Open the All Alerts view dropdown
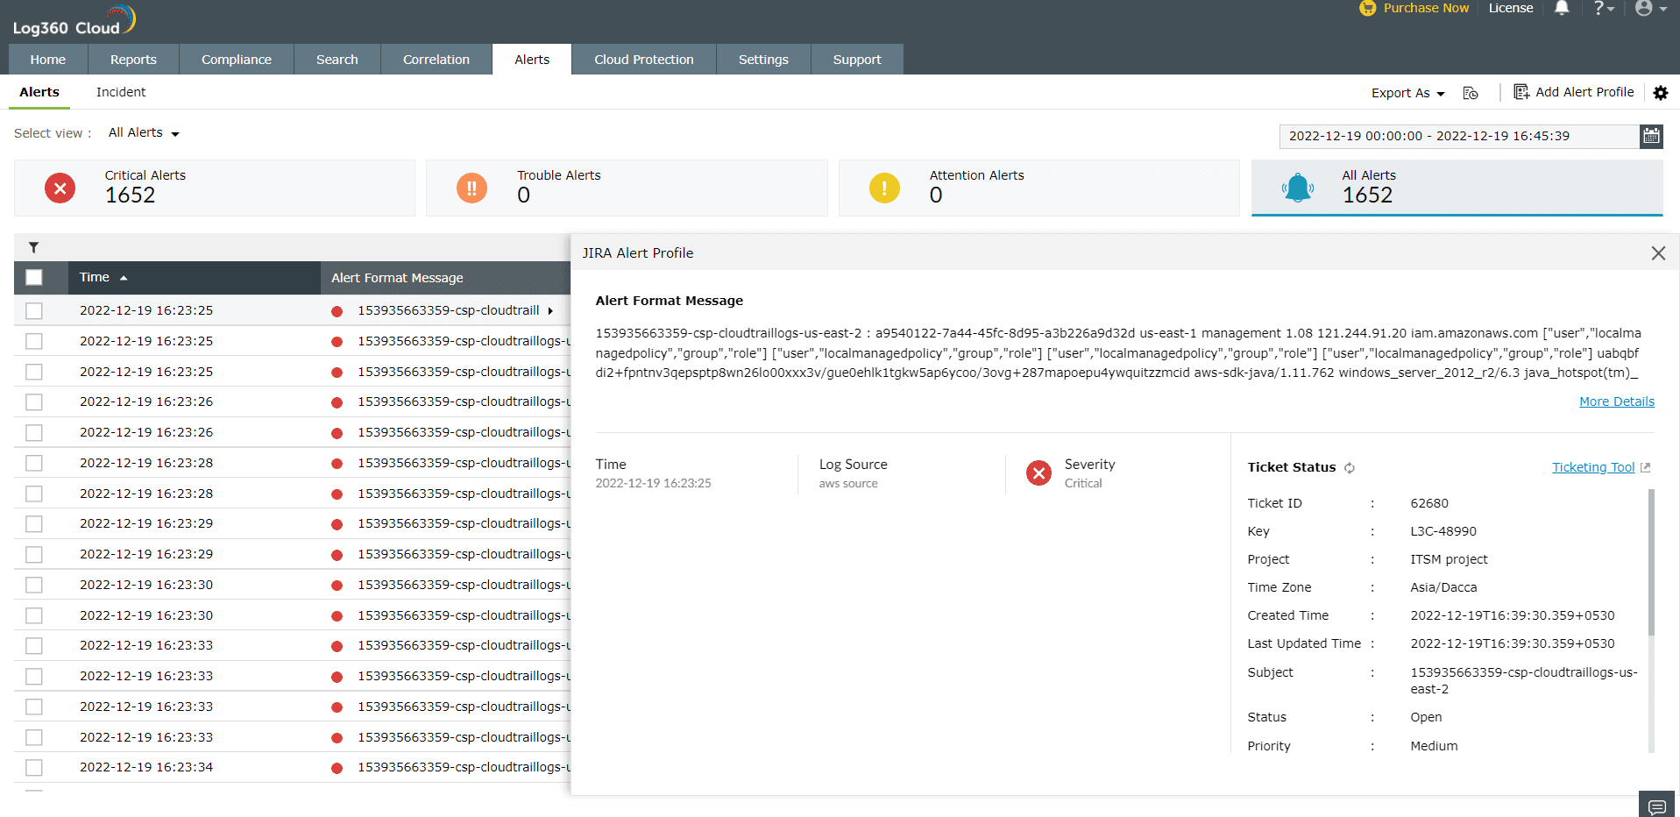The height and width of the screenshot is (817, 1680). (x=143, y=132)
